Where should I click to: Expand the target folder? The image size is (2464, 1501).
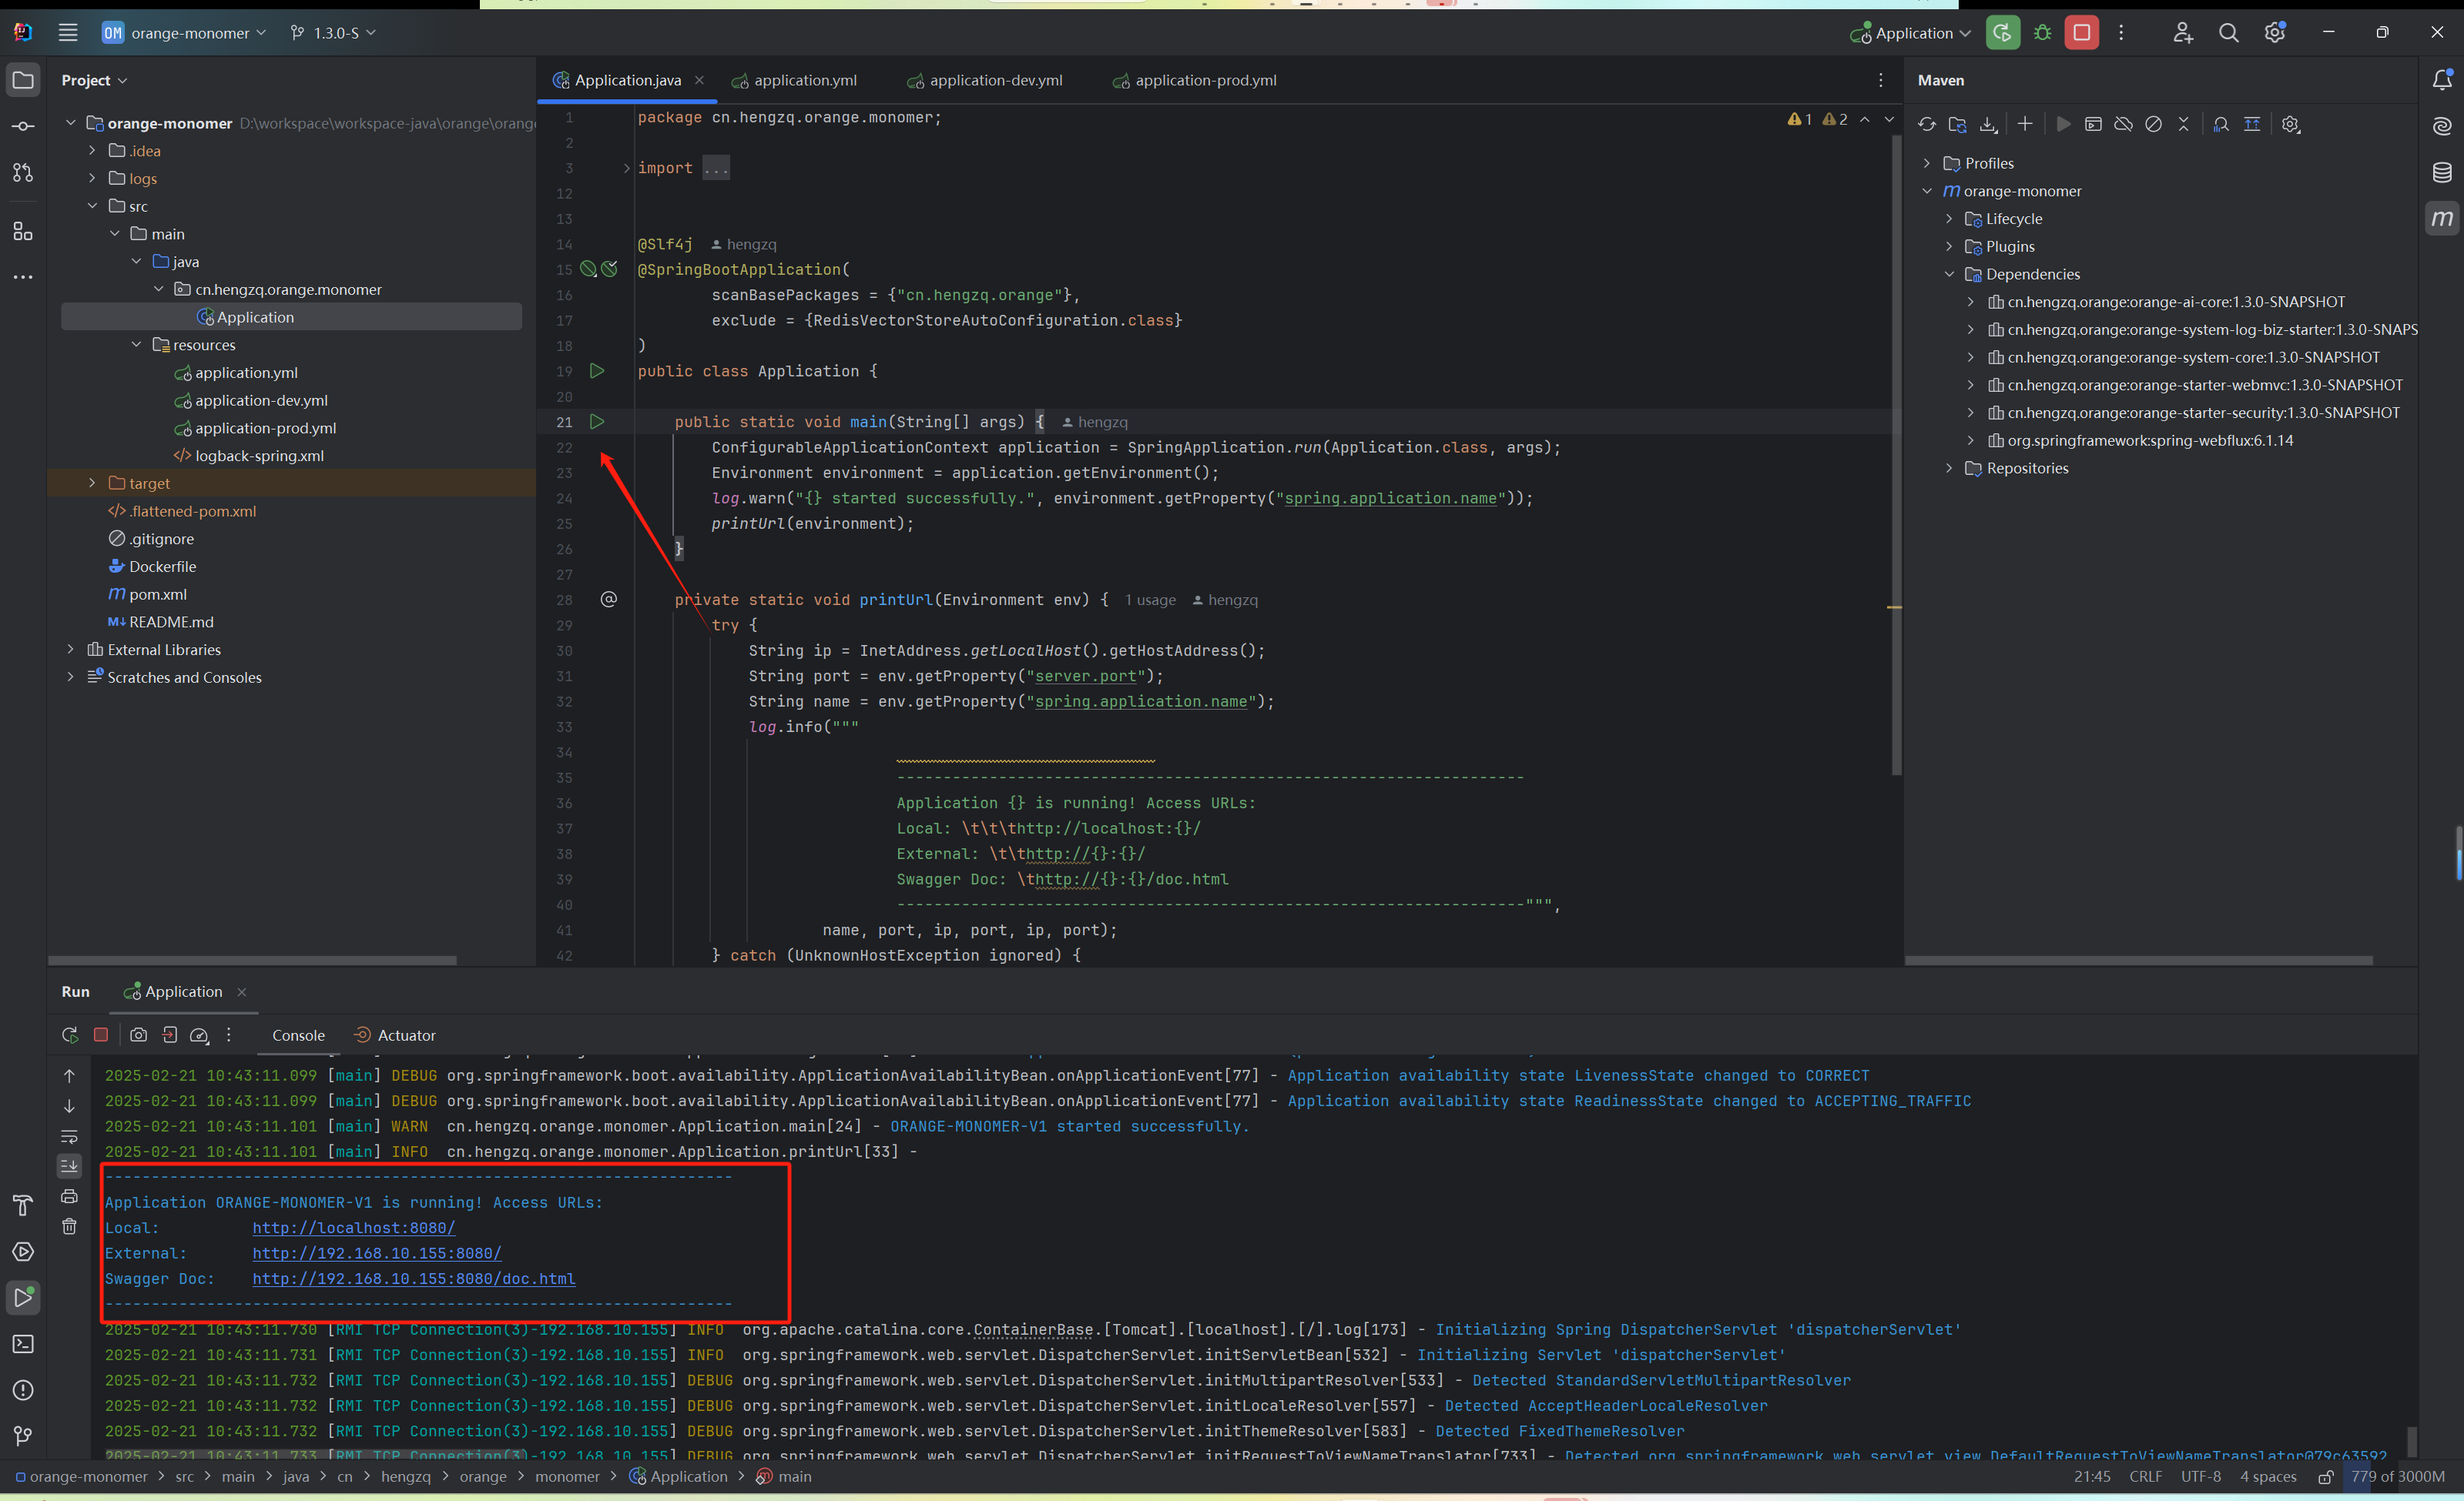pos(92,483)
